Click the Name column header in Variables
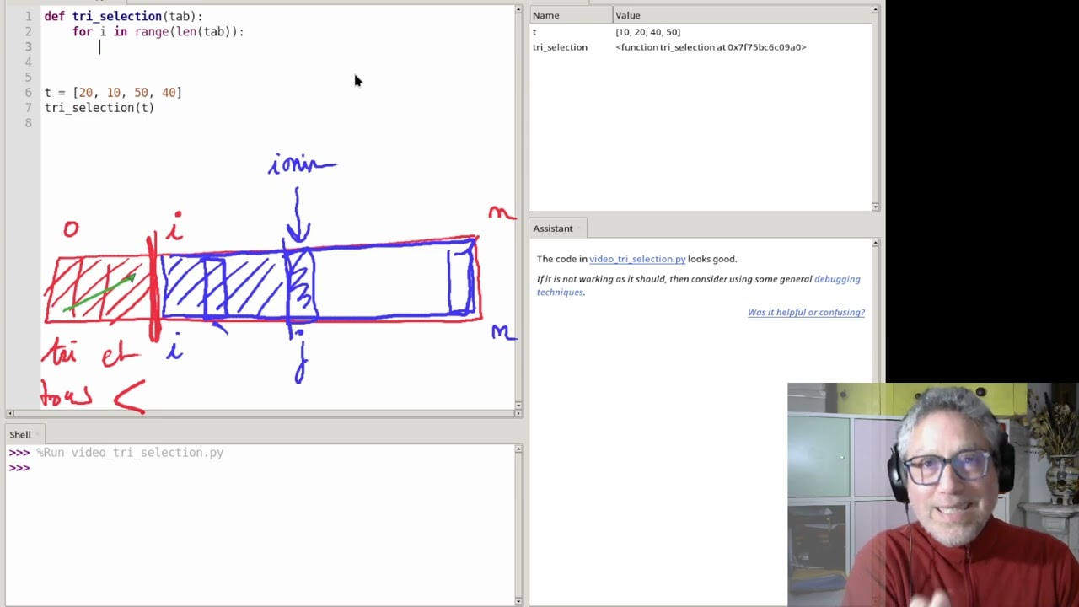The width and height of the screenshot is (1079, 607). [570, 15]
